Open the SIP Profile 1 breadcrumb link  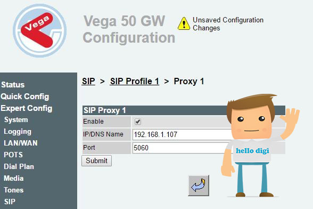[135, 81]
